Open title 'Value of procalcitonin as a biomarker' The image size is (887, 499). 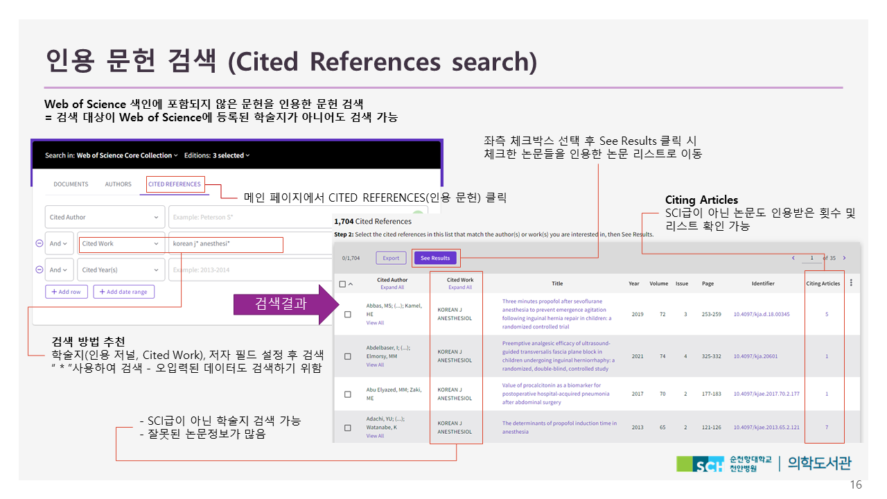point(556,394)
